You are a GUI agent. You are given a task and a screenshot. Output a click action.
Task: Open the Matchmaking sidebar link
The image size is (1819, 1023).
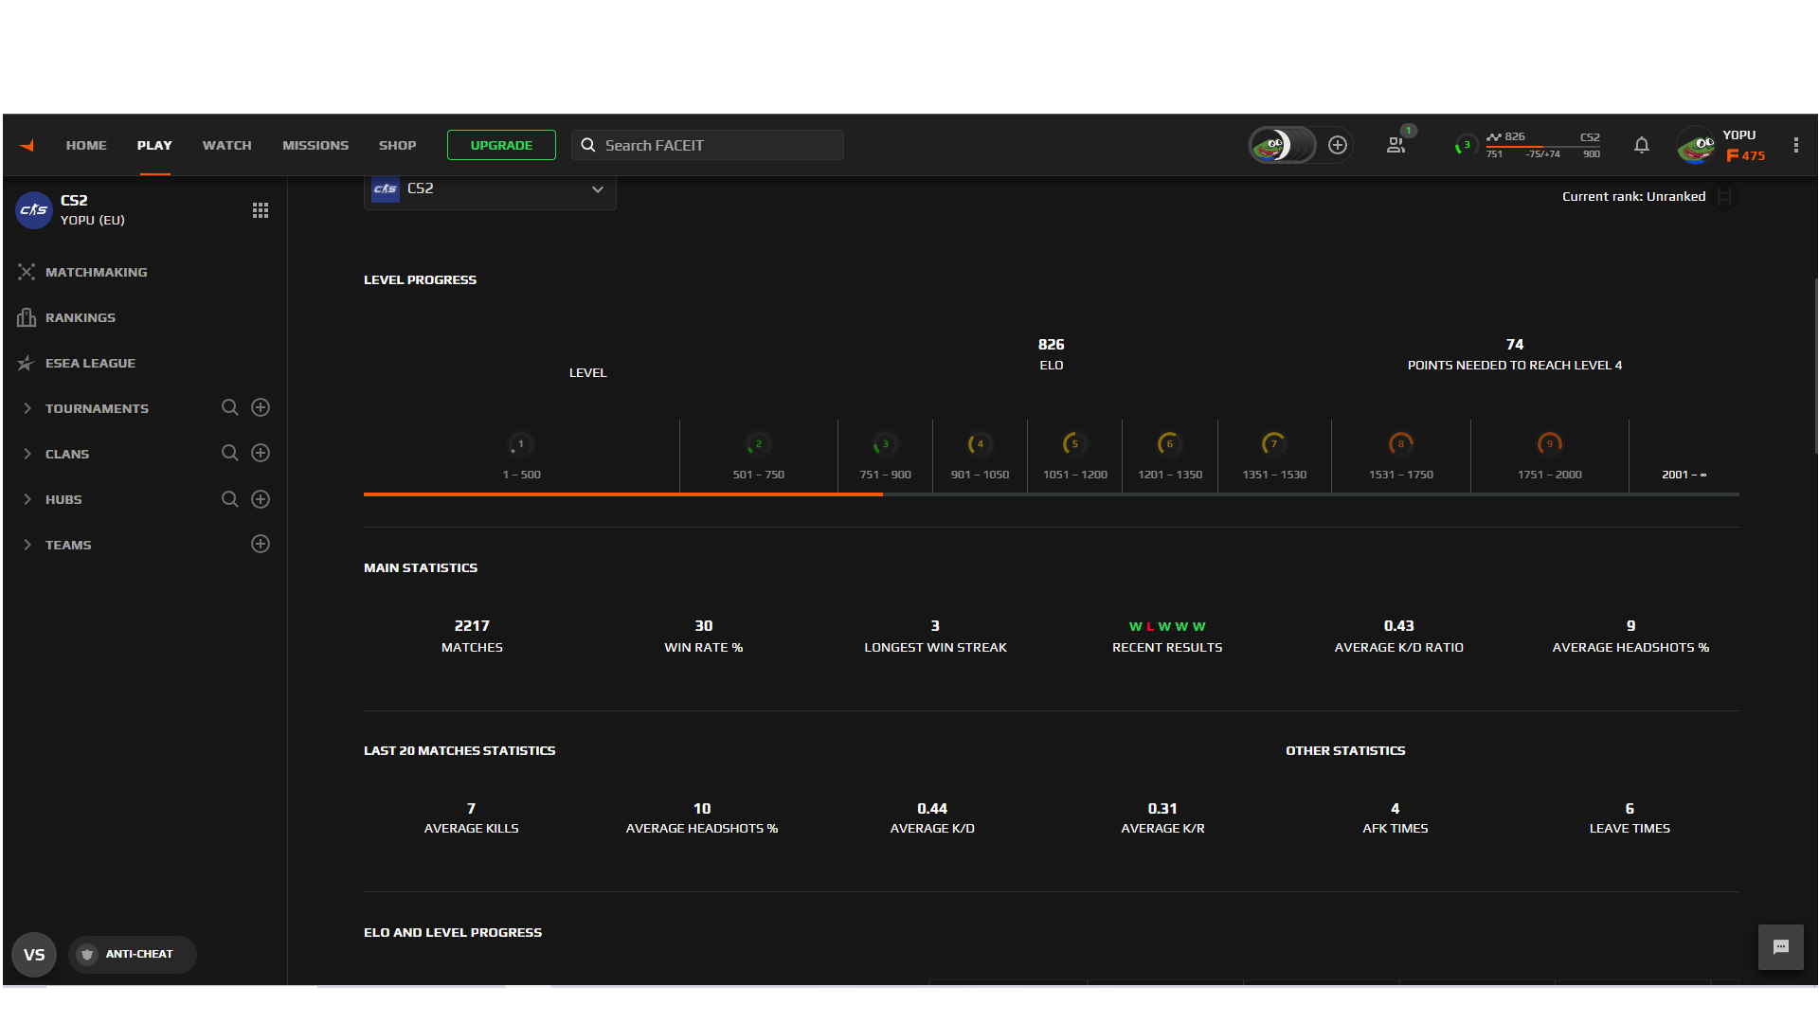pyautogui.click(x=96, y=272)
